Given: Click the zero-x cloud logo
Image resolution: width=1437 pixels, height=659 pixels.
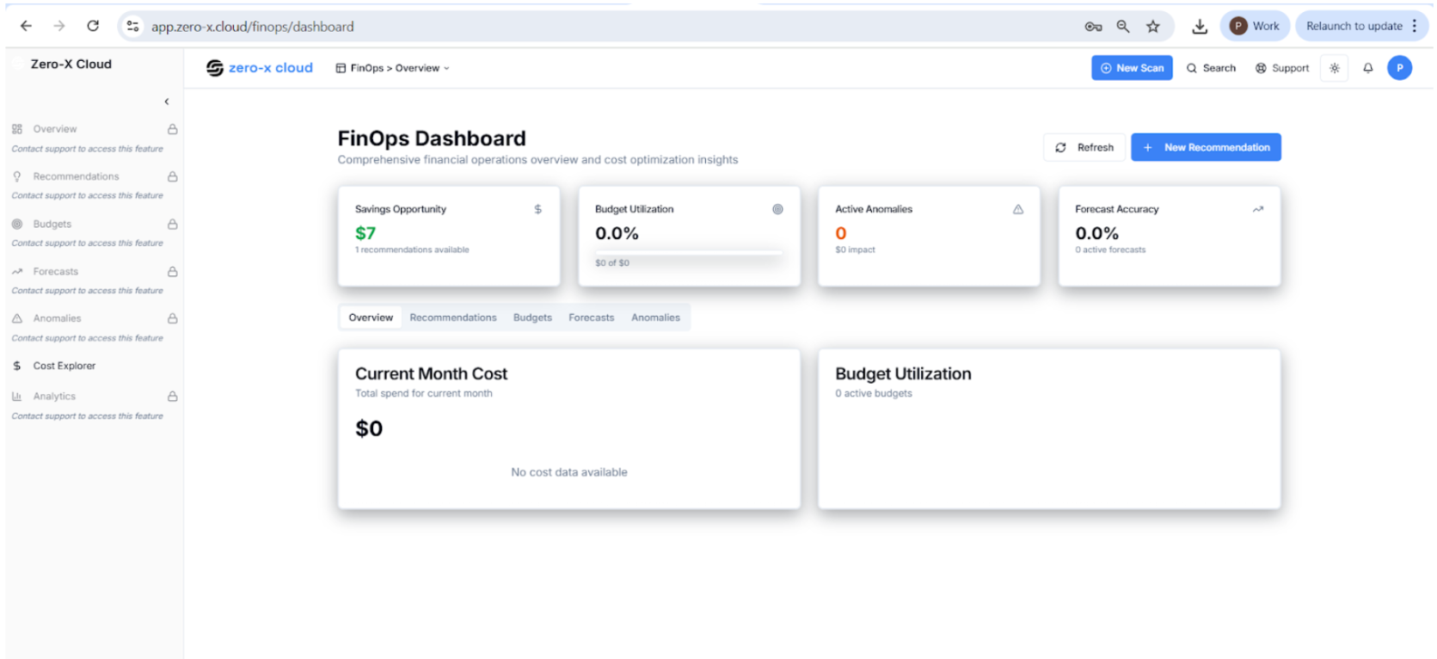Looking at the screenshot, I should click(260, 68).
